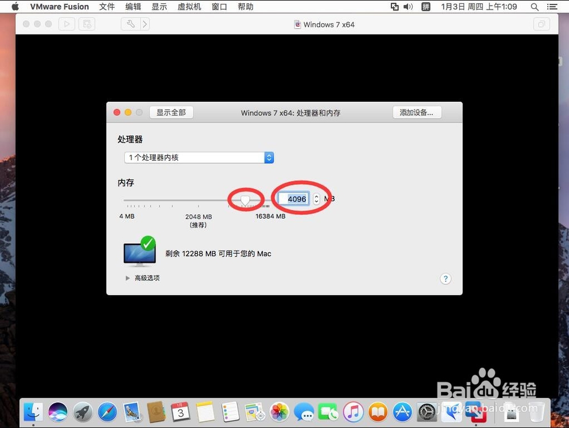Click the date and time in menu bar
This screenshot has width=569, height=428.
click(x=479, y=6)
